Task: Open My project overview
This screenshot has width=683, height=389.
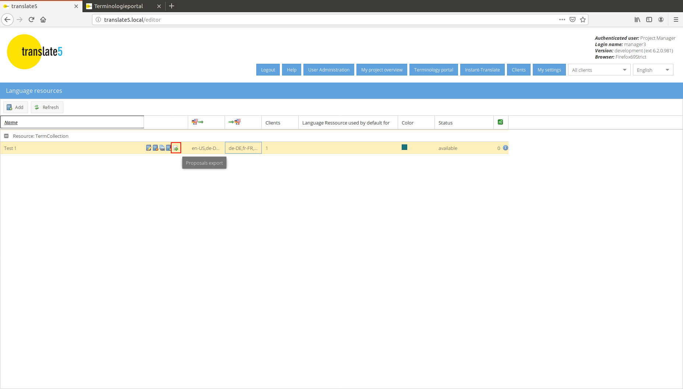Action: tap(382, 70)
